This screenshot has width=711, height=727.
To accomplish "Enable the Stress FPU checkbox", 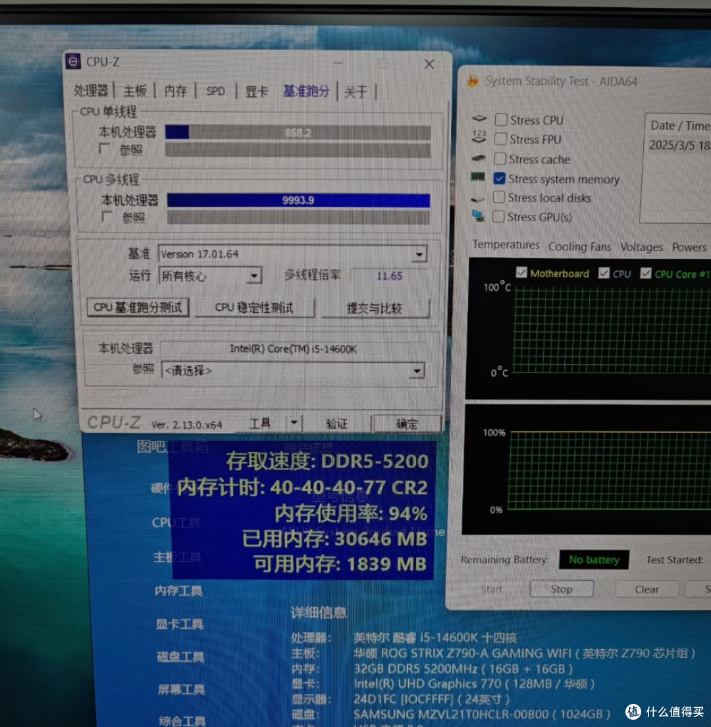I will click(500, 139).
